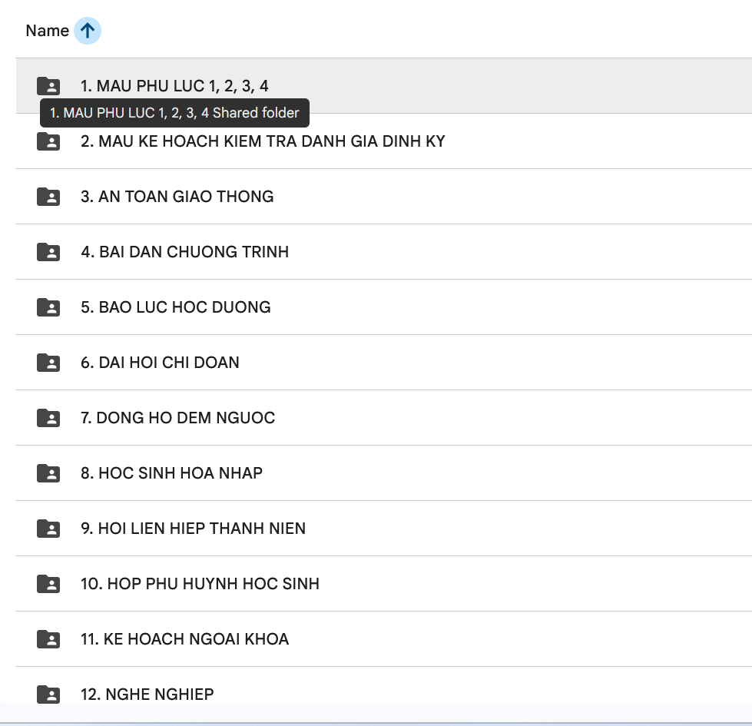The height and width of the screenshot is (726, 752).
Task: Select the shared folder icon for AN TOAN GIAO THONG
Action: (48, 197)
